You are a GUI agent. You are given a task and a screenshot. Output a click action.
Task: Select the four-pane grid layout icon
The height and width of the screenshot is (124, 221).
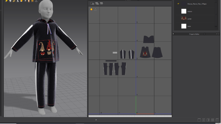(213, 120)
